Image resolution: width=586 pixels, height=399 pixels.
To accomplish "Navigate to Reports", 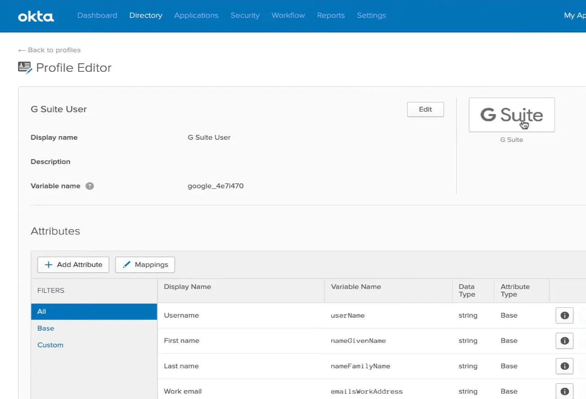I will click(331, 15).
